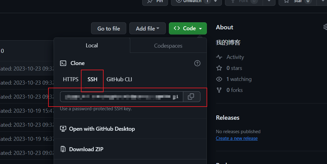Click the star icon beside 0 stars

[x=219, y=68]
